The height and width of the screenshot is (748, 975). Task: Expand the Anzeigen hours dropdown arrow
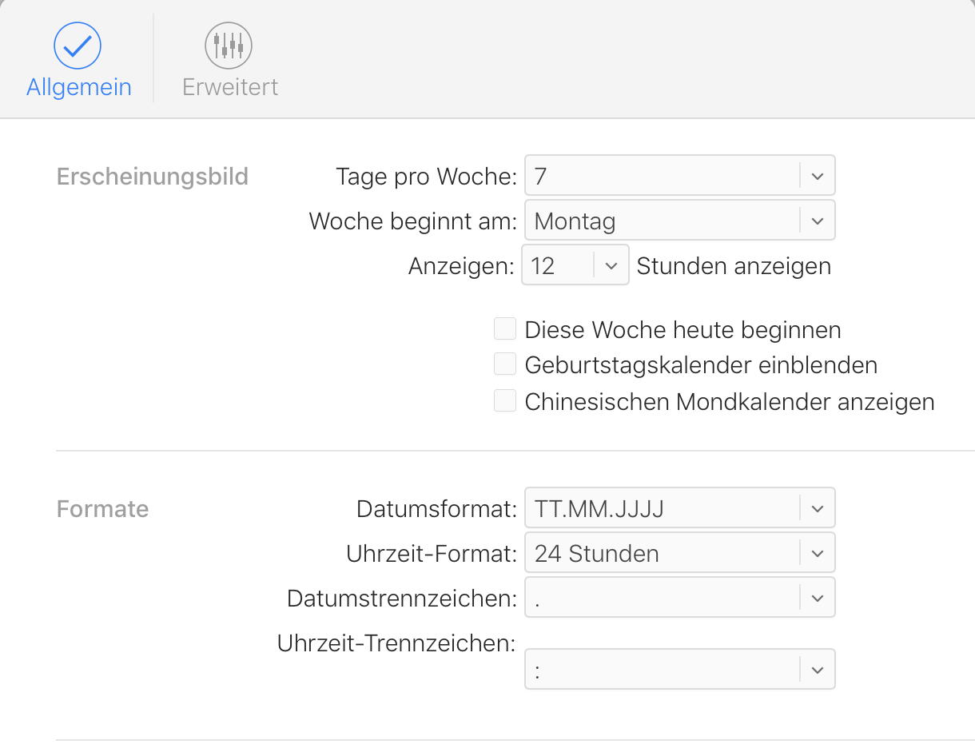coord(611,265)
